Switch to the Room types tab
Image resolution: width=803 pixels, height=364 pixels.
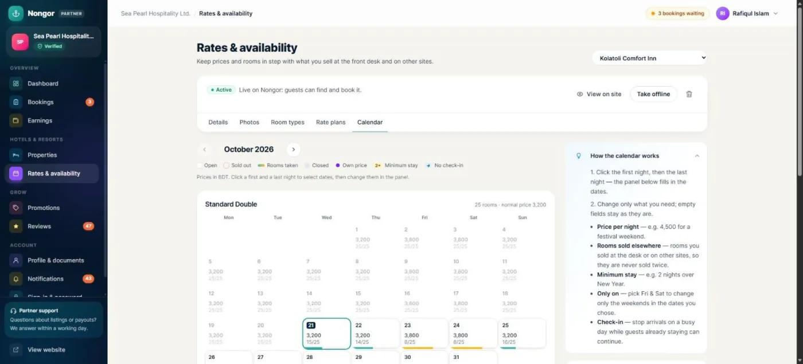point(287,122)
